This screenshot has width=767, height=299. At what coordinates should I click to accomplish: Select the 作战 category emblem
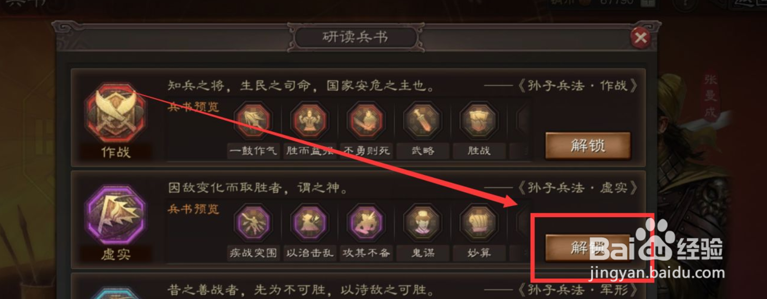[116, 113]
